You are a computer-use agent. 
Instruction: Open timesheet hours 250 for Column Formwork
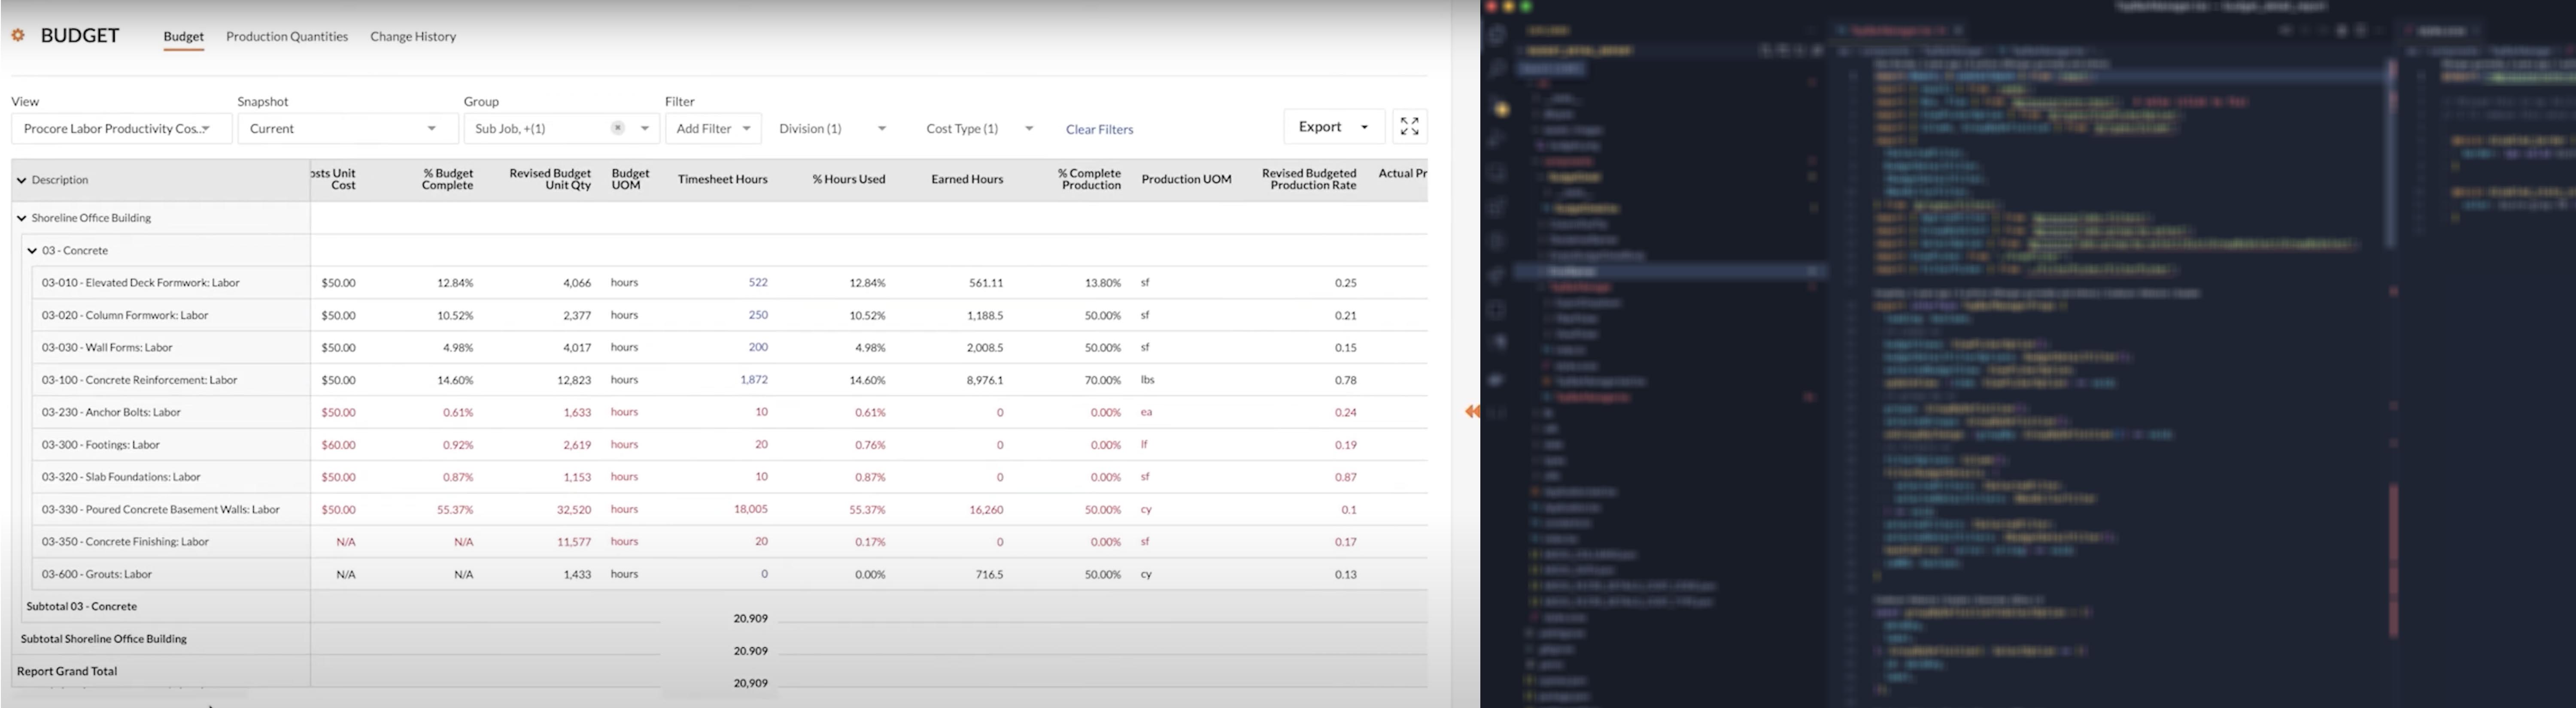pyautogui.click(x=758, y=315)
